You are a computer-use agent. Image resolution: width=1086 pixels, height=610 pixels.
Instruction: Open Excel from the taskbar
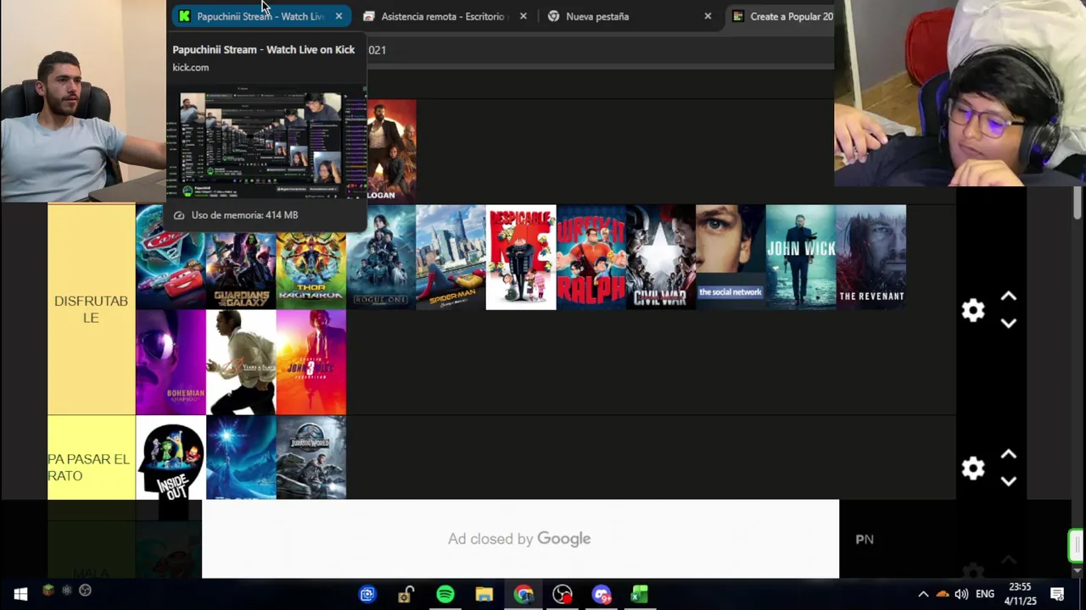640,595
